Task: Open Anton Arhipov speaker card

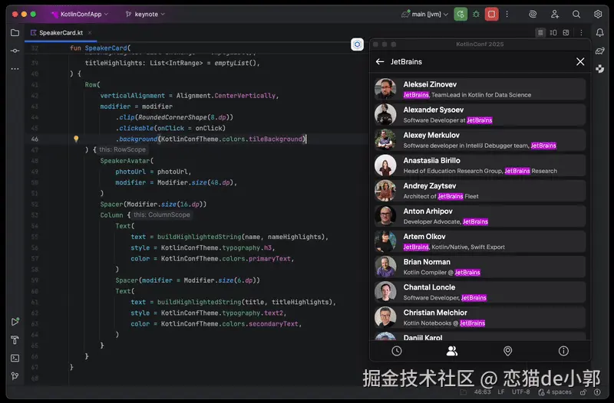Action: point(480,216)
